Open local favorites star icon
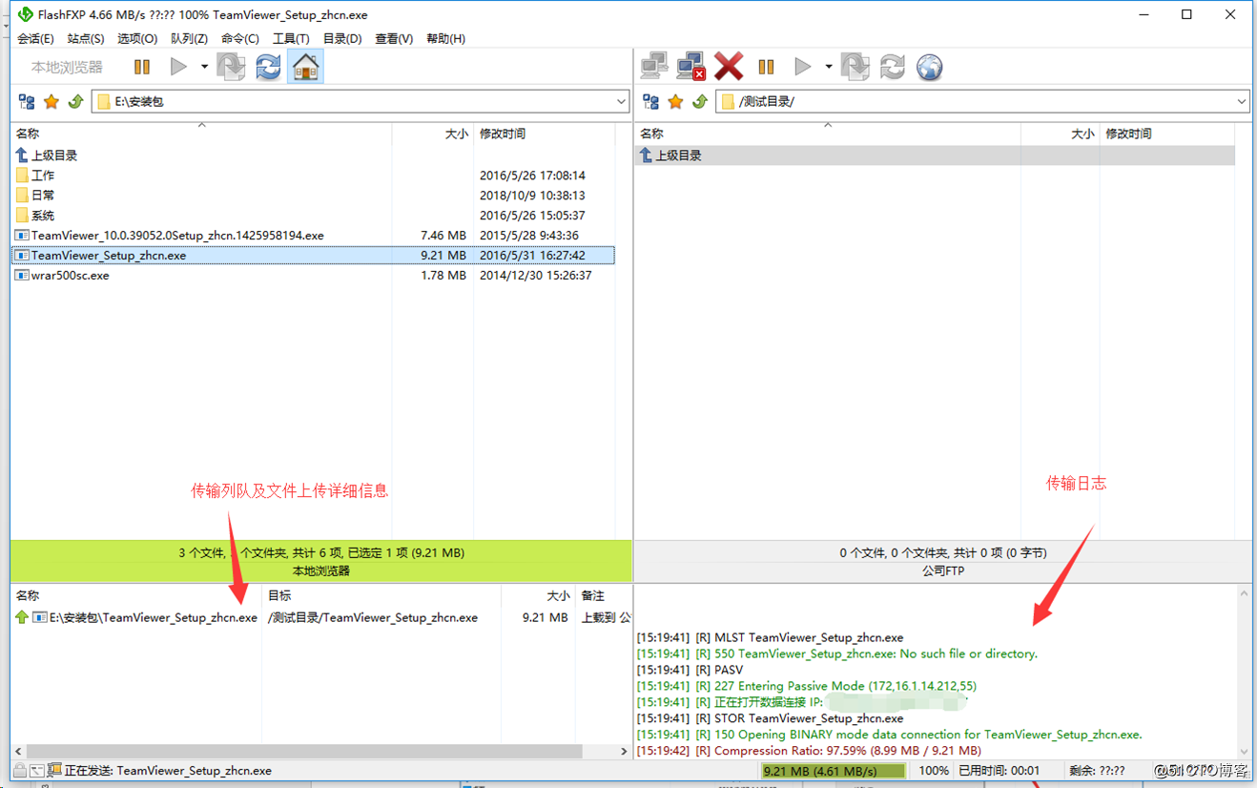1257x788 pixels. pyautogui.click(x=52, y=102)
